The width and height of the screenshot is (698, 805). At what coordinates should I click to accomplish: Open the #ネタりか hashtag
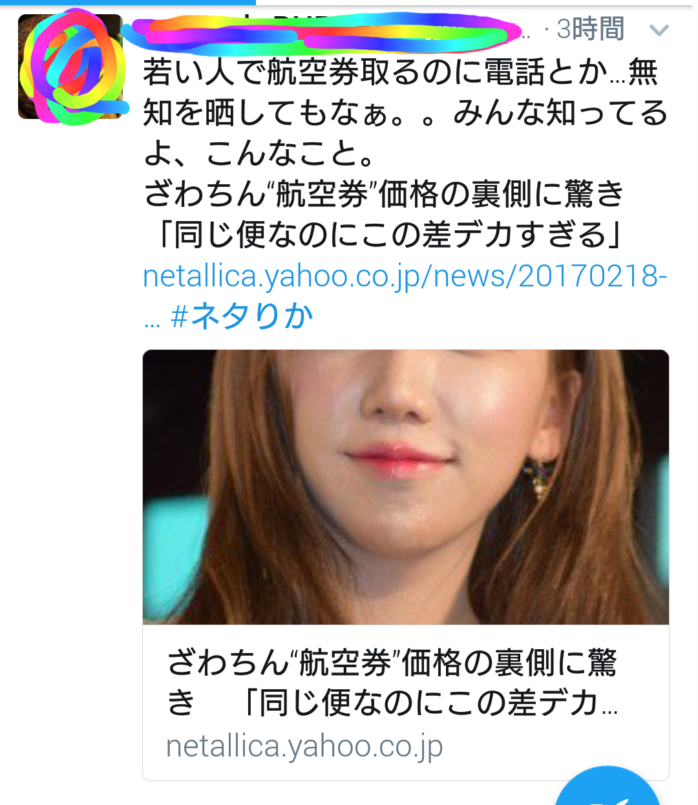click(242, 316)
